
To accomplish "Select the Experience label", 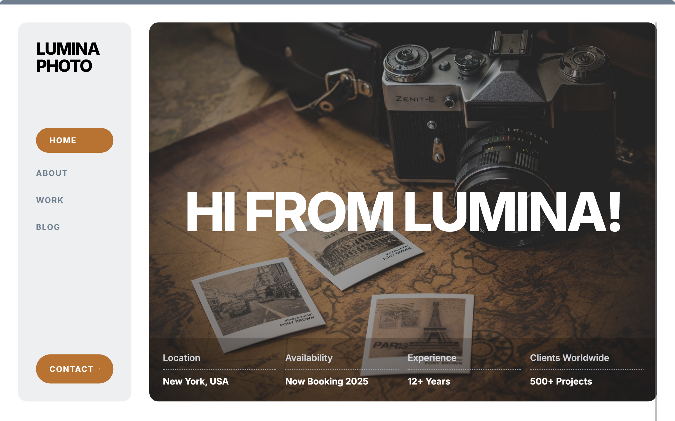I will click(432, 358).
